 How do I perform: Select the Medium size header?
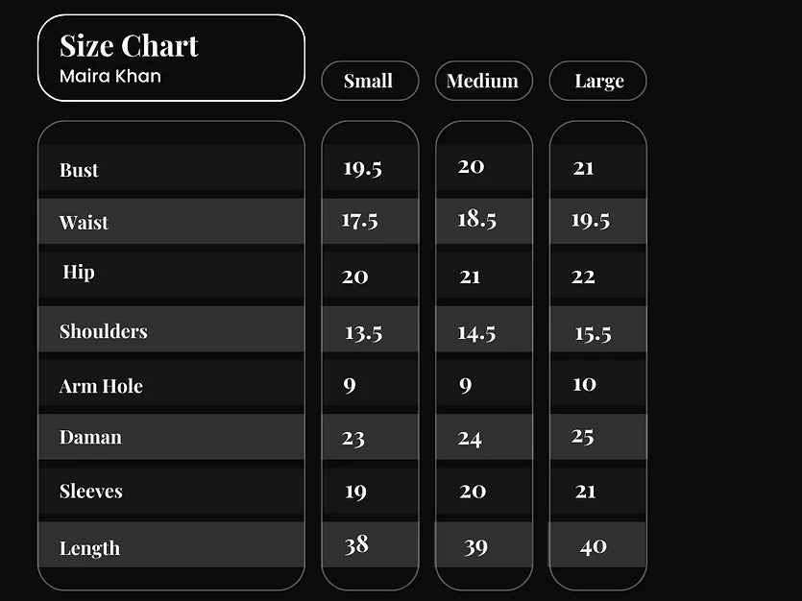pos(482,82)
